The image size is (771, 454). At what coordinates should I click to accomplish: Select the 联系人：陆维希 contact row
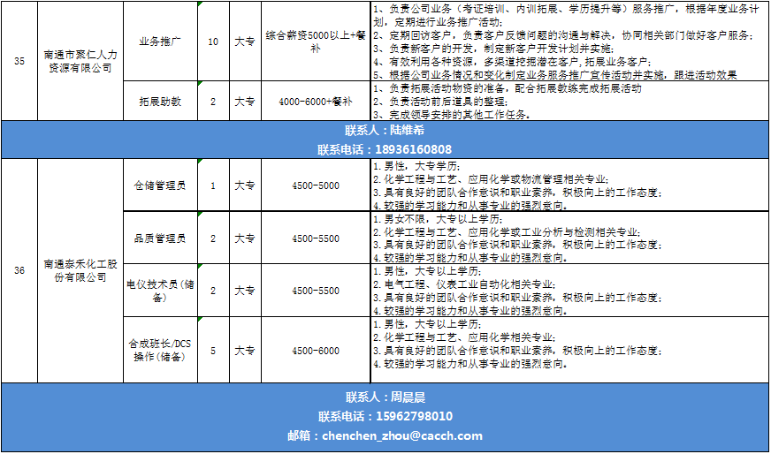pyautogui.click(x=385, y=130)
